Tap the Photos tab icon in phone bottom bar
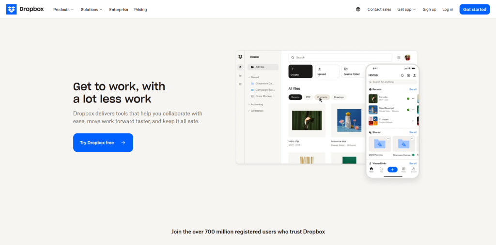Image resolution: width=496 pixels, height=245 pixels. (403, 170)
